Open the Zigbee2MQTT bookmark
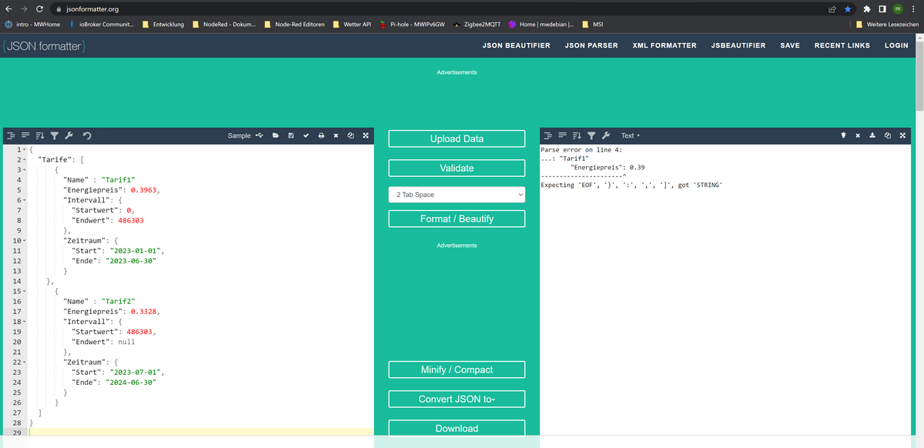 coord(477,24)
